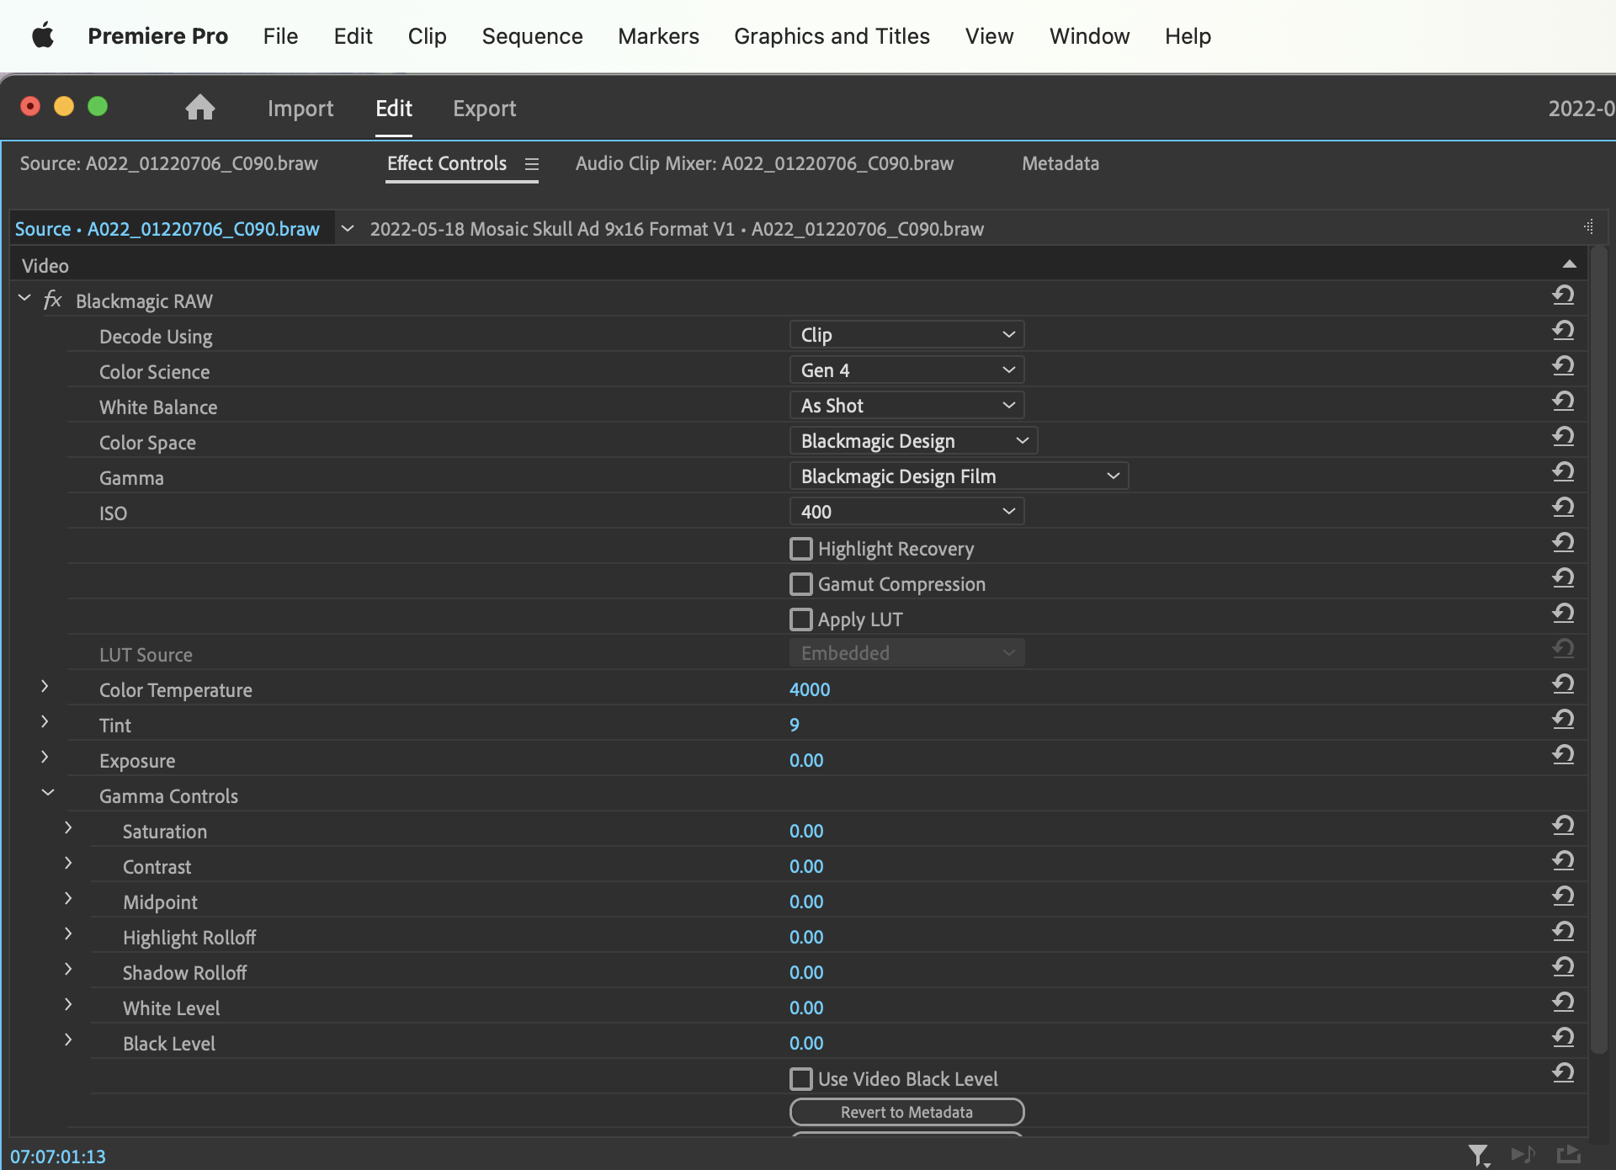Reset the Color Temperature parameter
Viewport: 1616px width, 1170px height.
coord(1564,683)
